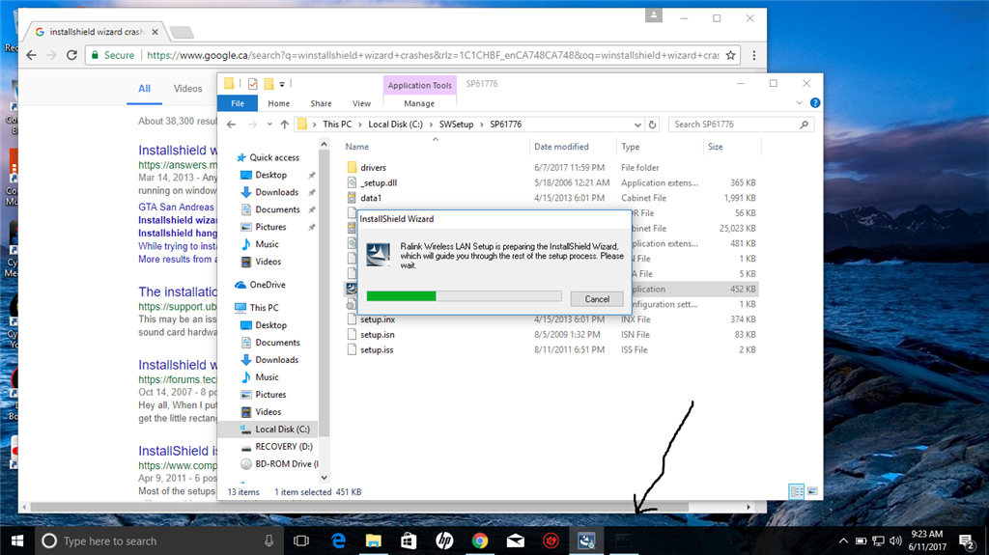Open the Manage ribbon tab
The height and width of the screenshot is (555, 989).
(x=419, y=103)
